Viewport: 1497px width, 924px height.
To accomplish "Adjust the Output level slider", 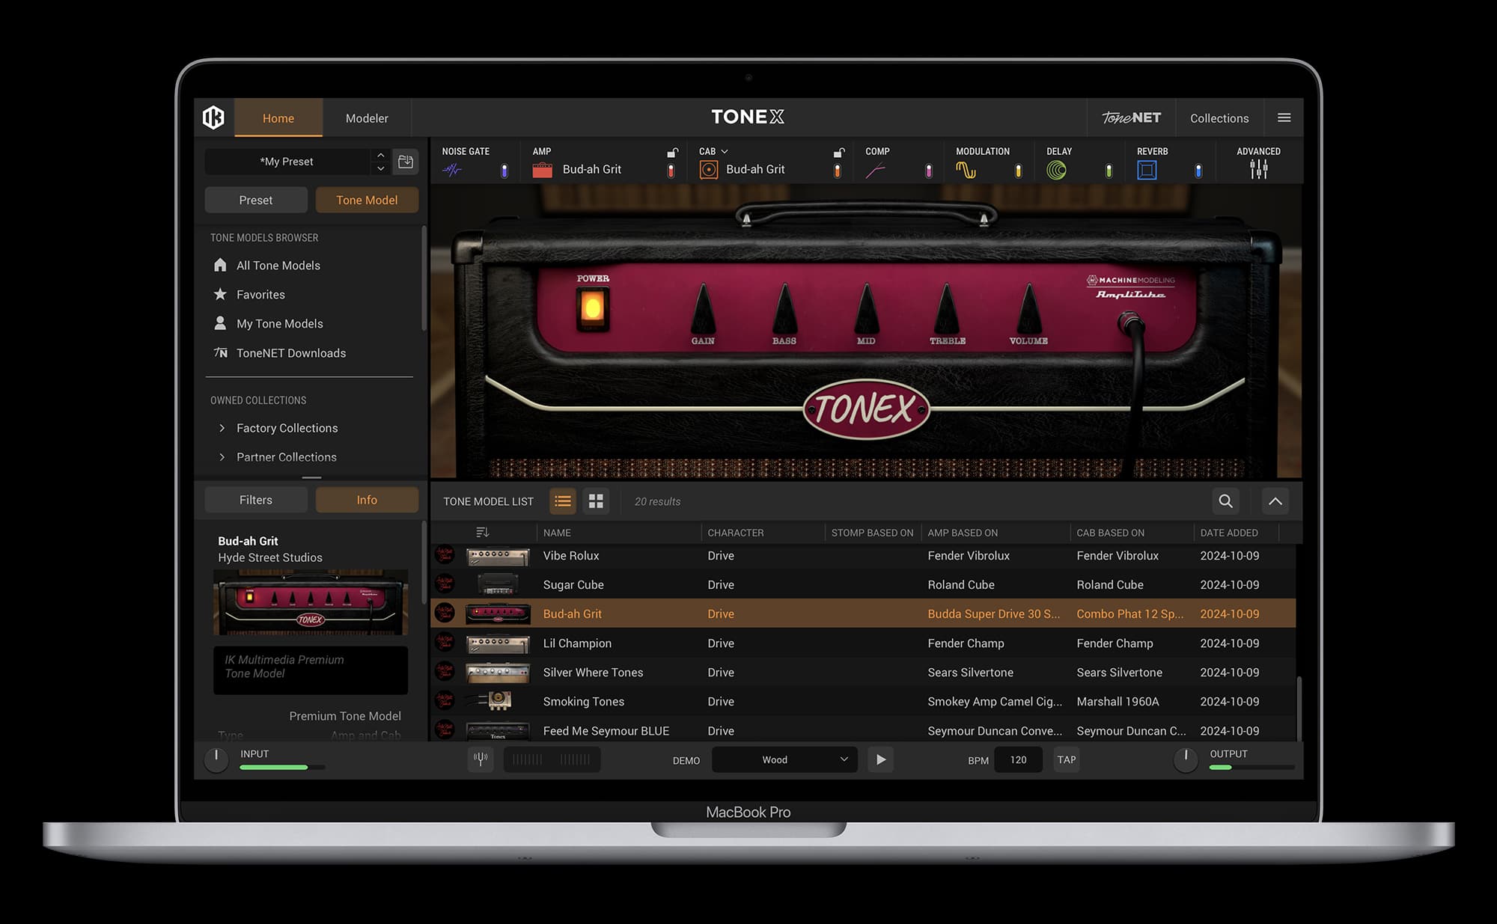I will (1251, 767).
